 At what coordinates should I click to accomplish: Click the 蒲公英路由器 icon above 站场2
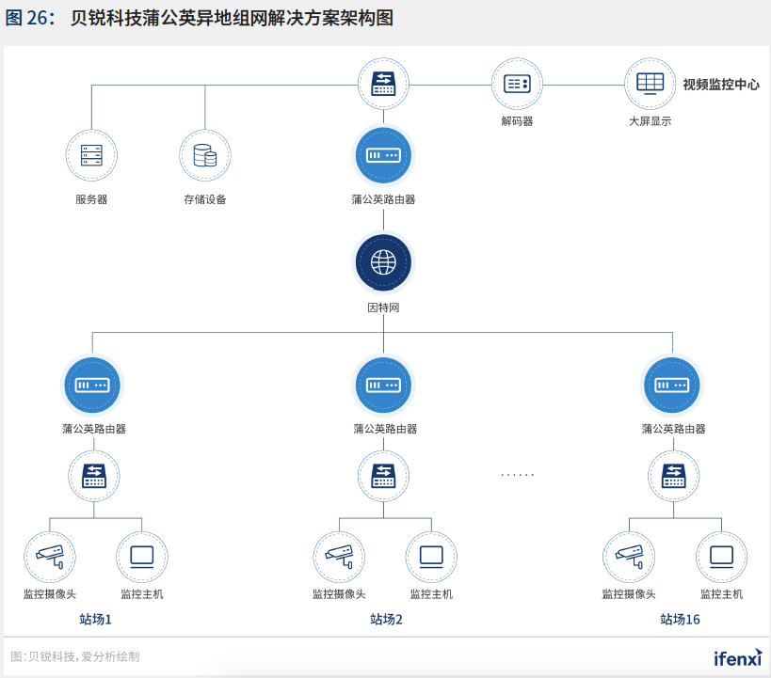coord(383,385)
